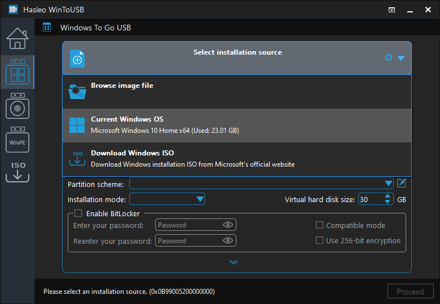Click Windows To Go USB page title

pyautogui.click(x=96, y=28)
